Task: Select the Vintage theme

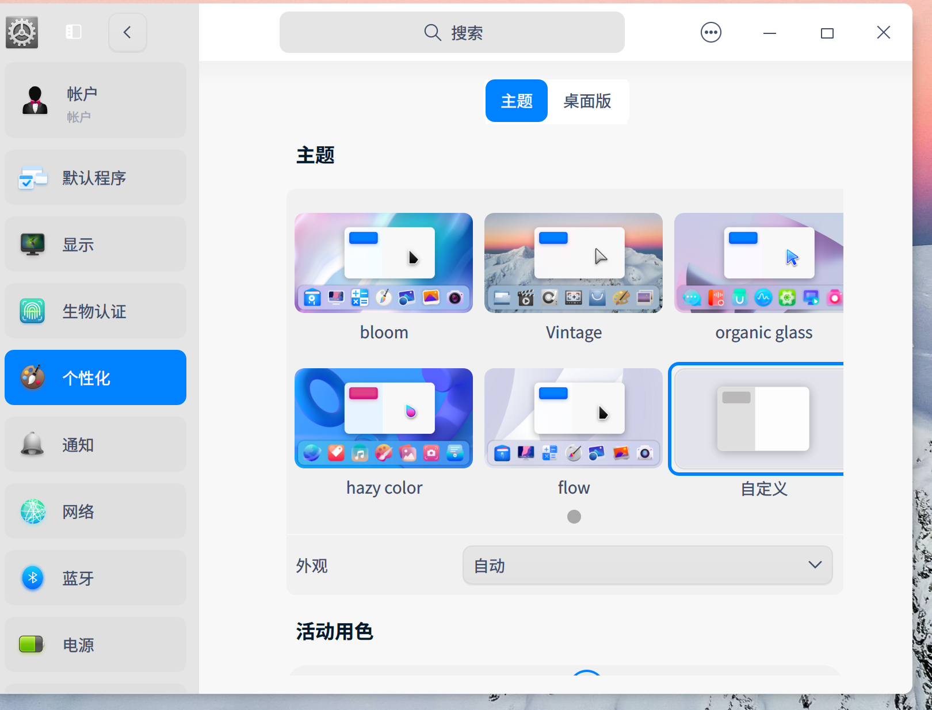Action: click(573, 263)
